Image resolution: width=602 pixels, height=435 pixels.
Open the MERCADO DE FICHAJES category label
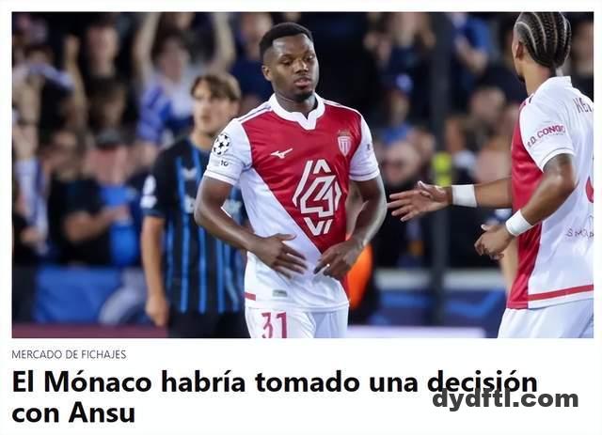[x=69, y=354]
